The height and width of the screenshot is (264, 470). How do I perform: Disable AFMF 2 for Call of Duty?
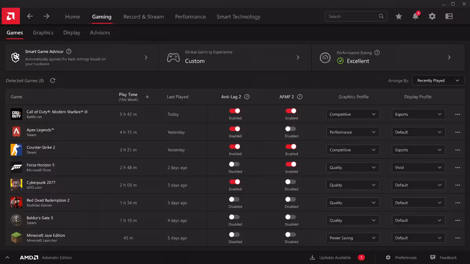pyautogui.click(x=291, y=111)
